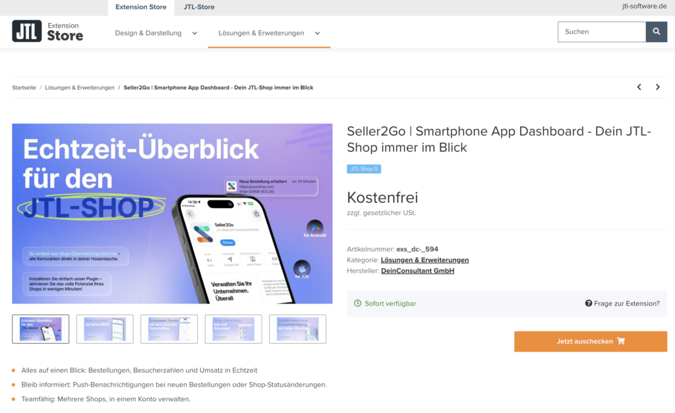Click the JTL Extension Store logo
This screenshot has height=413, width=675.
[47, 31]
